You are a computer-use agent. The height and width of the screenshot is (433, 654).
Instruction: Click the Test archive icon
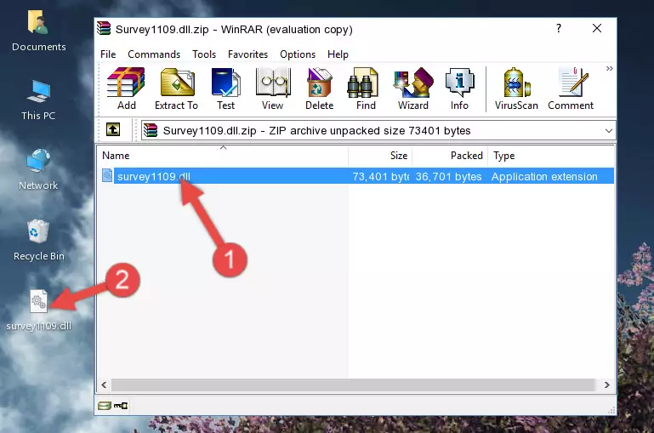tap(225, 88)
